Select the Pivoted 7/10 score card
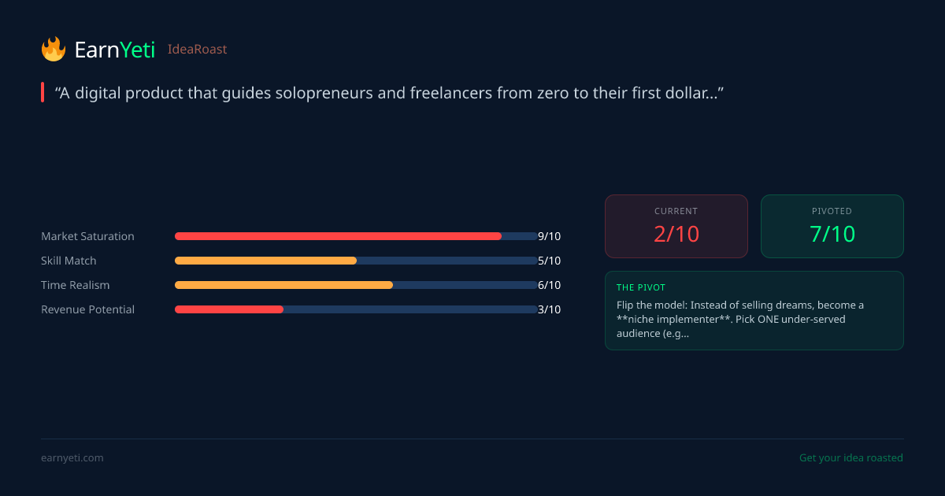This screenshot has height=496, width=945. [x=832, y=227]
